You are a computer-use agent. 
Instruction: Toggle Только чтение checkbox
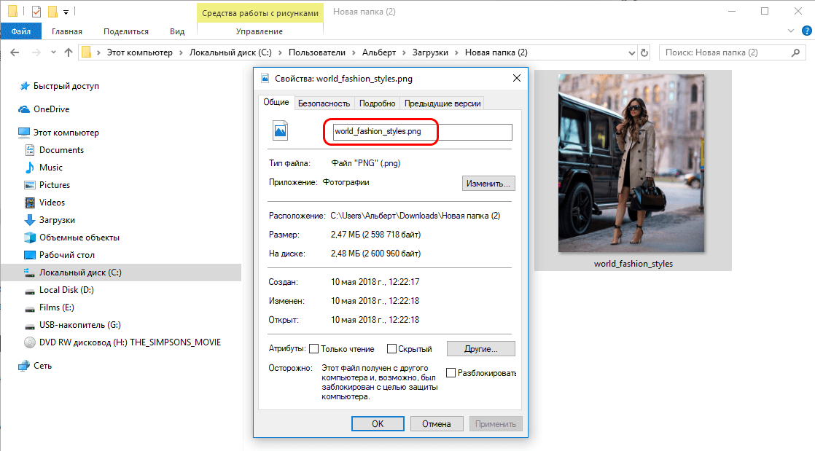(x=314, y=349)
